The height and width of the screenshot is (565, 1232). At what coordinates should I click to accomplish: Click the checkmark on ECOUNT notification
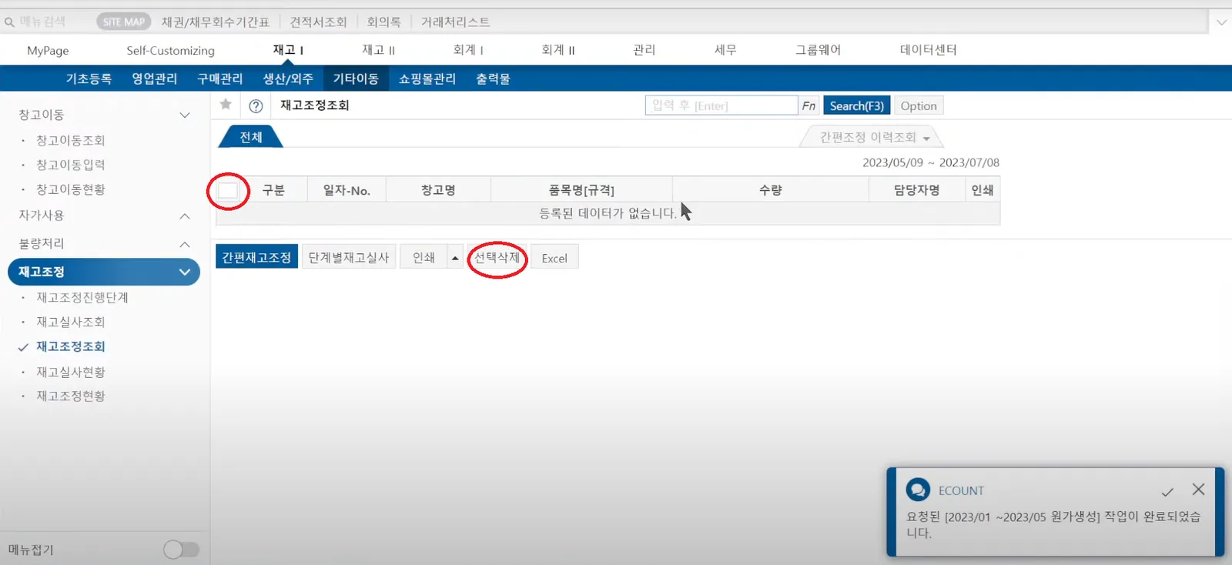pyautogui.click(x=1167, y=491)
